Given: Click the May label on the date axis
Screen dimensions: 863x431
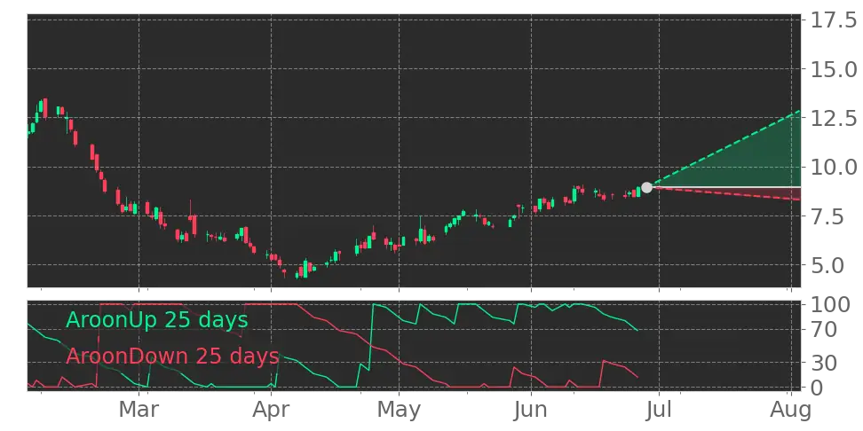Looking at the screenshot, I should click(399, 410).
